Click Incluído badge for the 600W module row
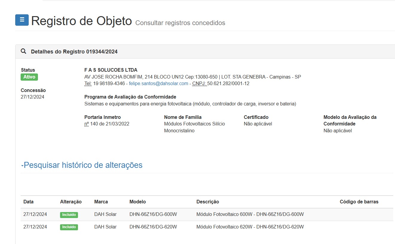Screen dimensions: 395x244 tap(69, 215)
